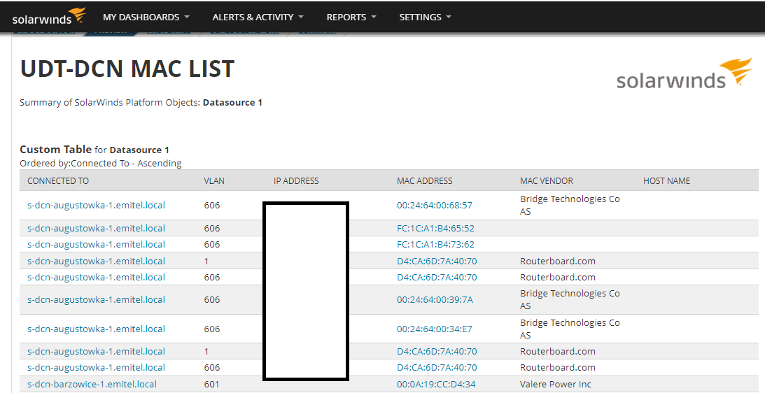765x393 pixels.
Task: Click VLAN 601 in the barzowice row
Action: pyautogui.click(x=211, y=384)
